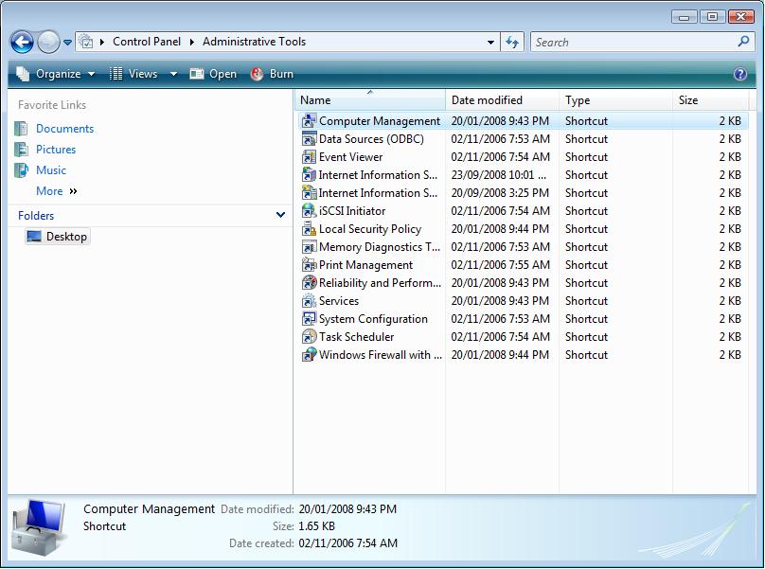This screenshot has height=569, width=765.
Task: Click the Desktop folder icon in Folders tree
Action: pyautogui.click(x=34, y=237)
